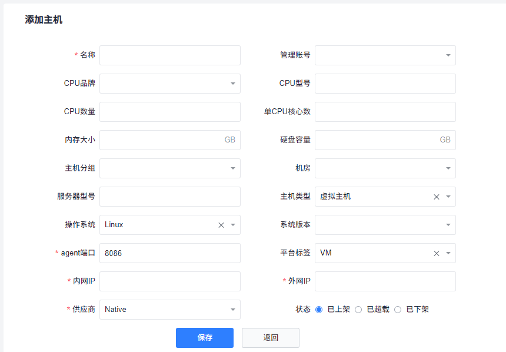
Task: Click the 添加主机 page heading
Action: pyautogui.click(x=44, y=19)
